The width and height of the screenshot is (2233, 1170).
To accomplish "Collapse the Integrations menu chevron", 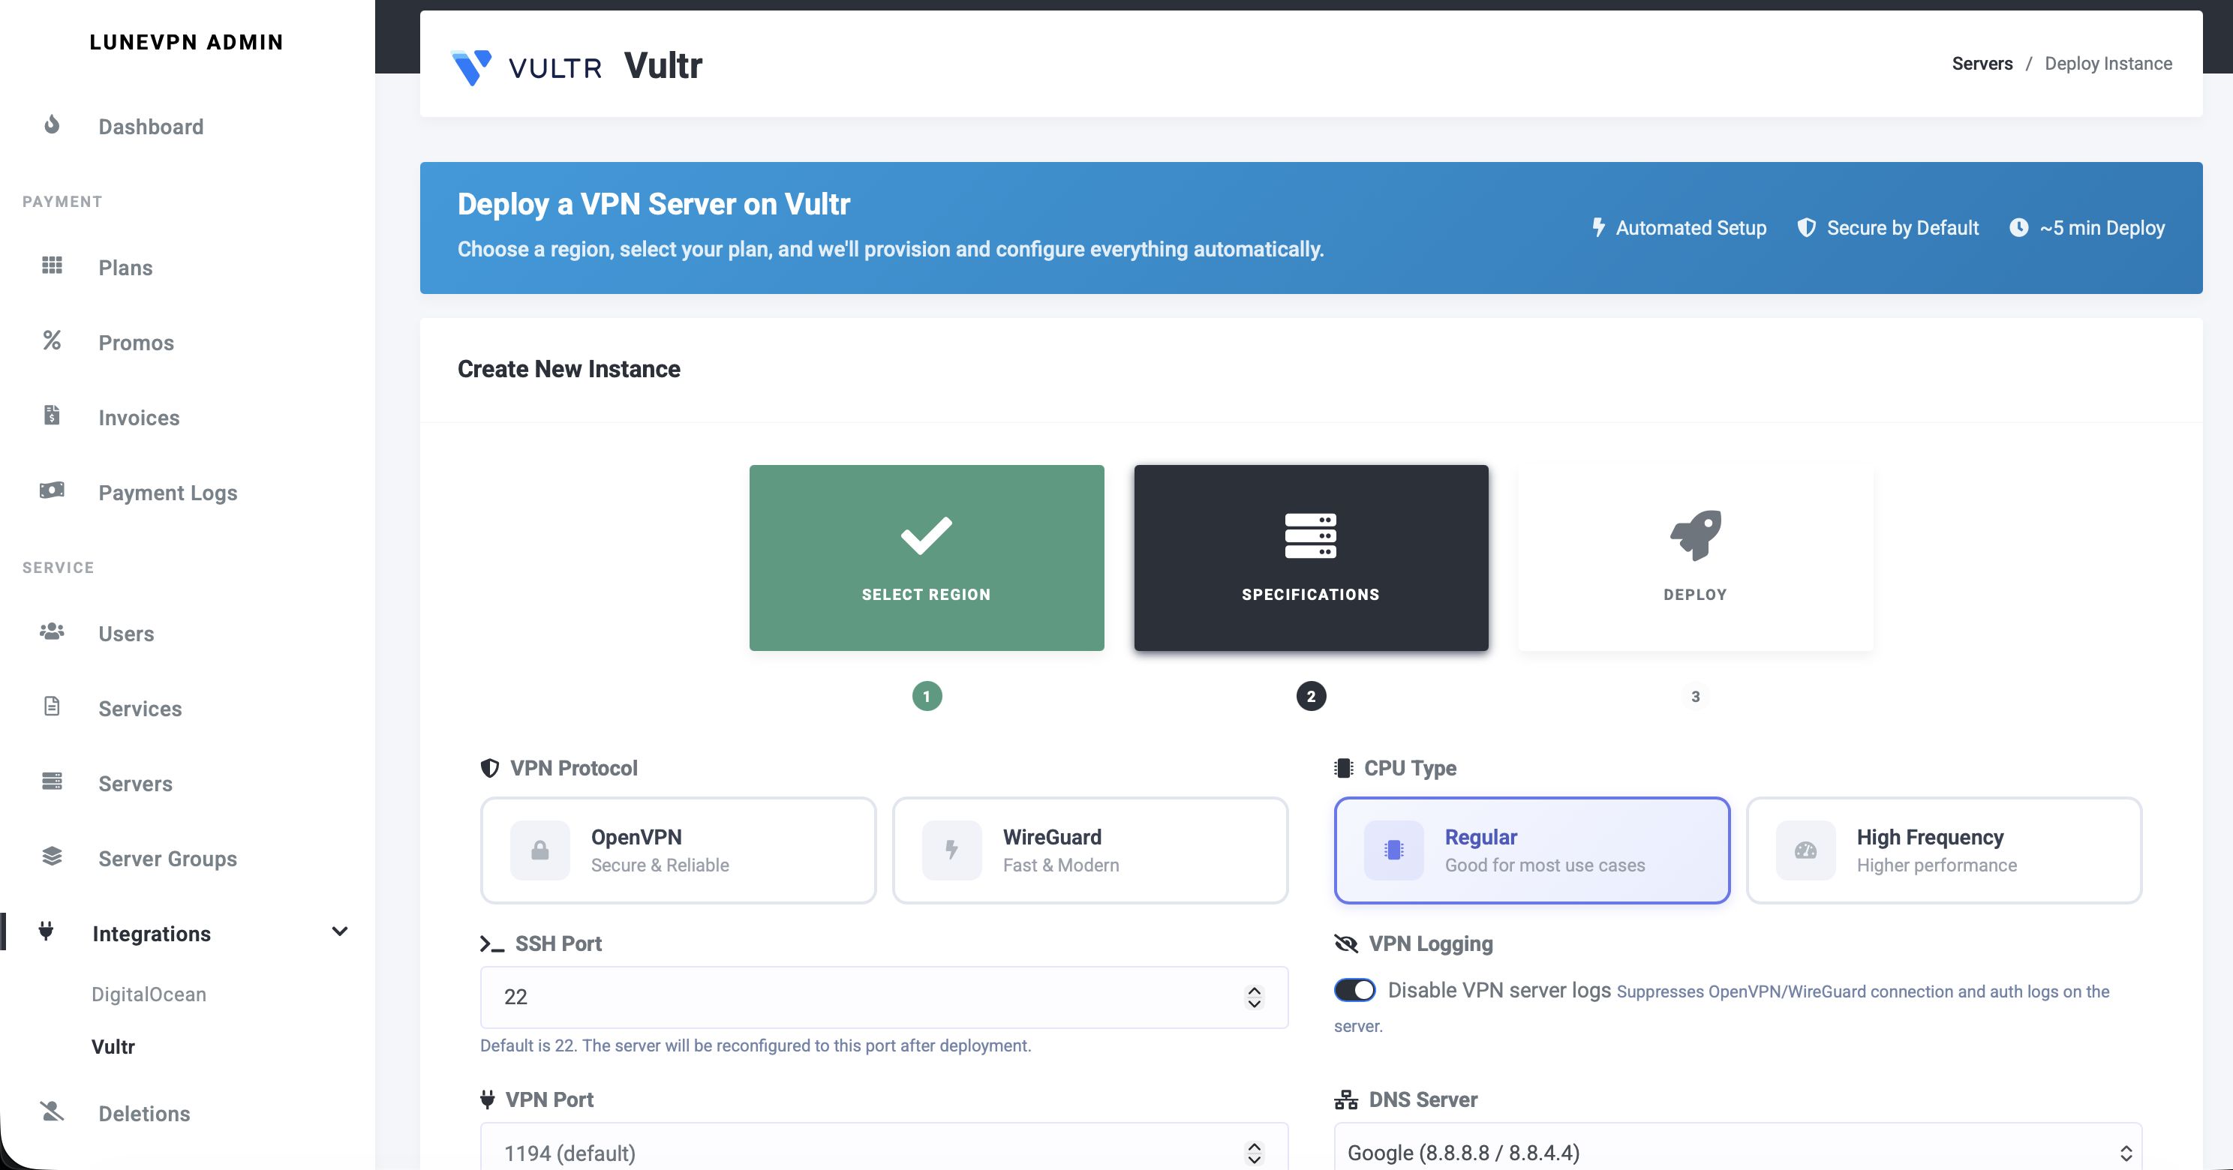I will tap(340, 931).
